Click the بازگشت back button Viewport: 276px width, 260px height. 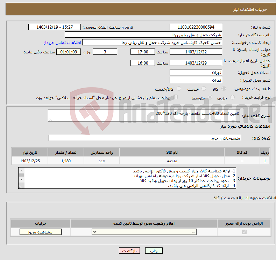tap(129, 251)
